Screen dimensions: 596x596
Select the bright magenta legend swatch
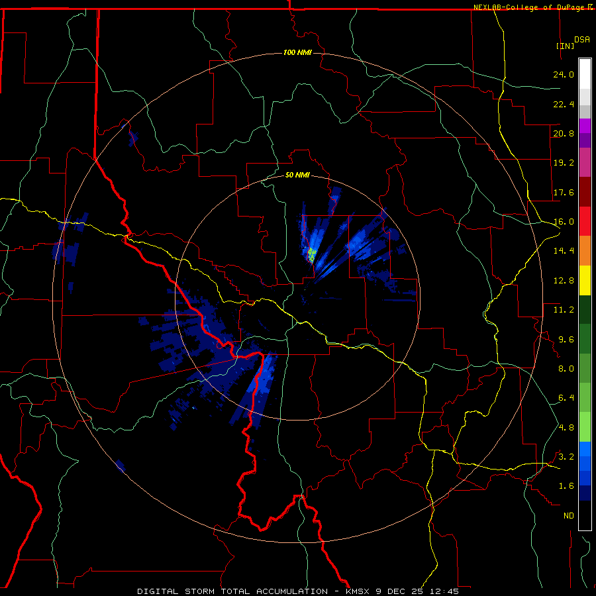pyautogui.click(x=585, y=126)
